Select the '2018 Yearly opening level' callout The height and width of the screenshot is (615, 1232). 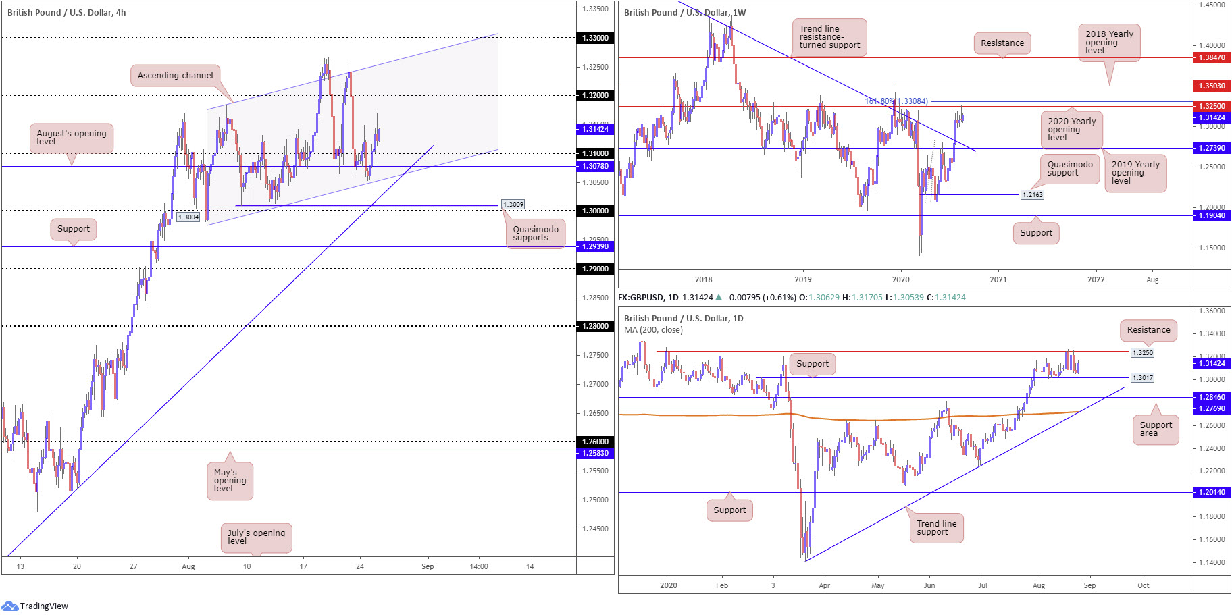[1109, 43]
